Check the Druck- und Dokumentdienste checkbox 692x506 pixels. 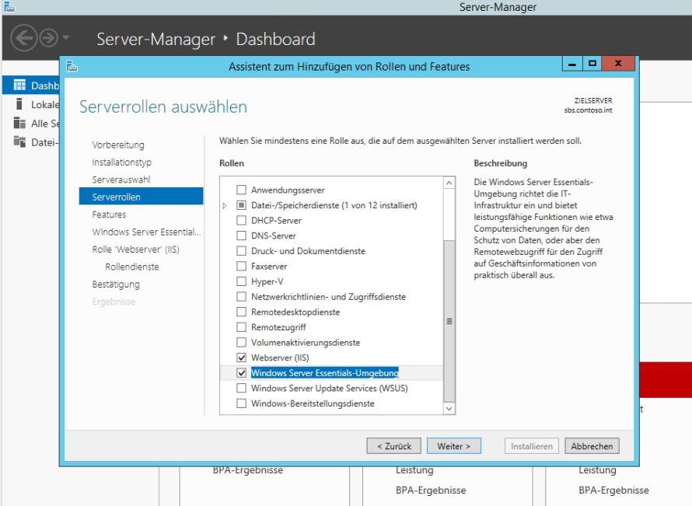[241, 251]
